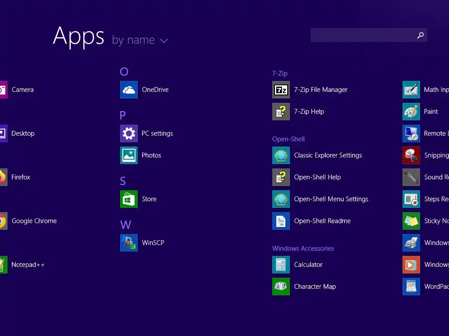The image size is (449, 336).
Task: Open Open-Shell Menu Settings icon
Action: 281,199
